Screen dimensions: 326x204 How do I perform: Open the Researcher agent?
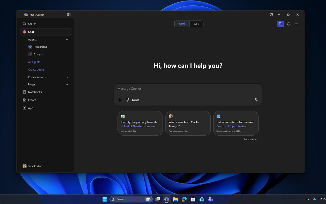click(38, 47)
